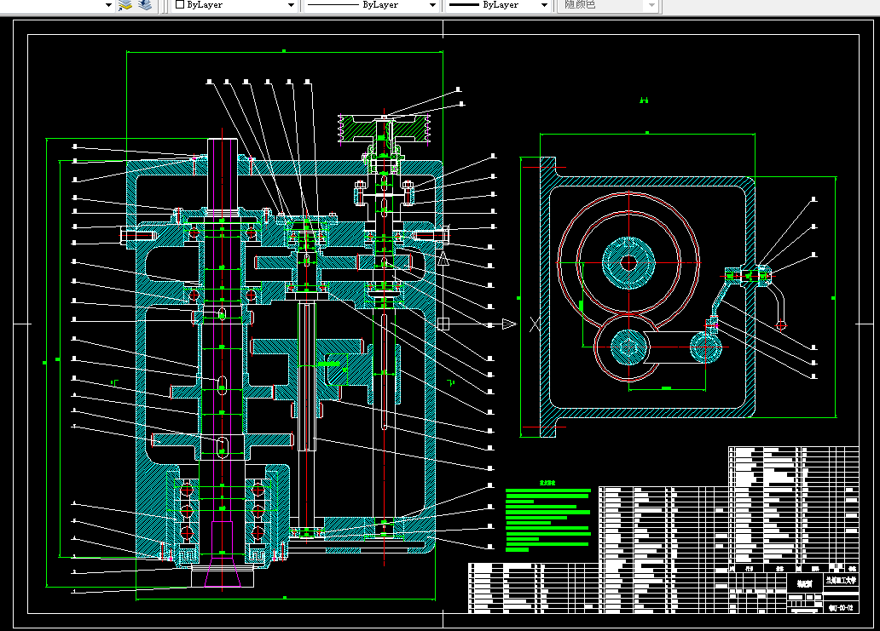Open the 随颜色 plot style dropdown
880x631 pixels.
point(608,5)
